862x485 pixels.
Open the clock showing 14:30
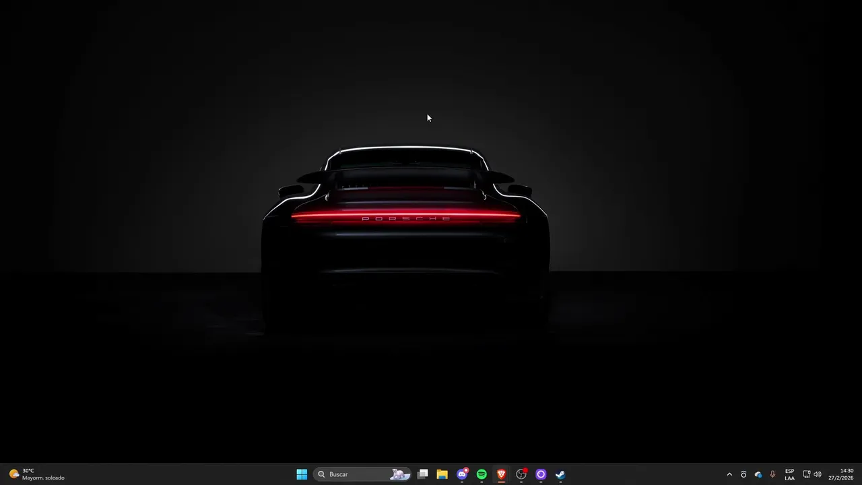tap(841, 474)
